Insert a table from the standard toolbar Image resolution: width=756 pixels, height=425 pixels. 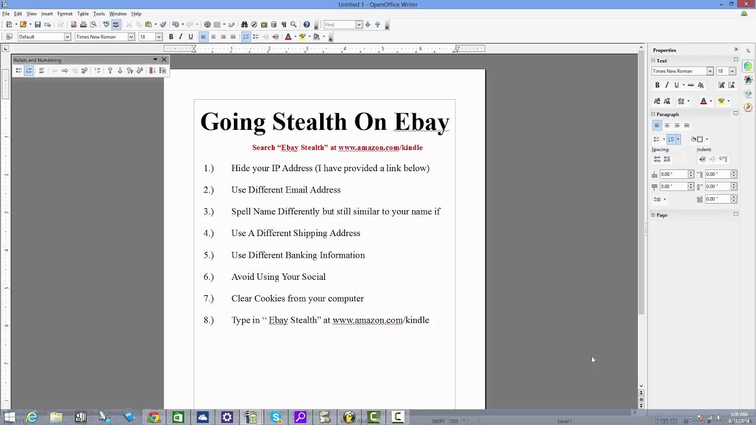tap(217, 25)
